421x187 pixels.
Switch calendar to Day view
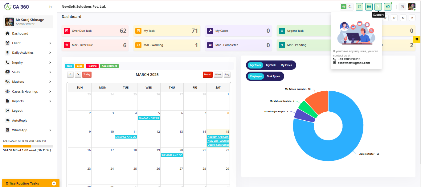tap(227, 74)
